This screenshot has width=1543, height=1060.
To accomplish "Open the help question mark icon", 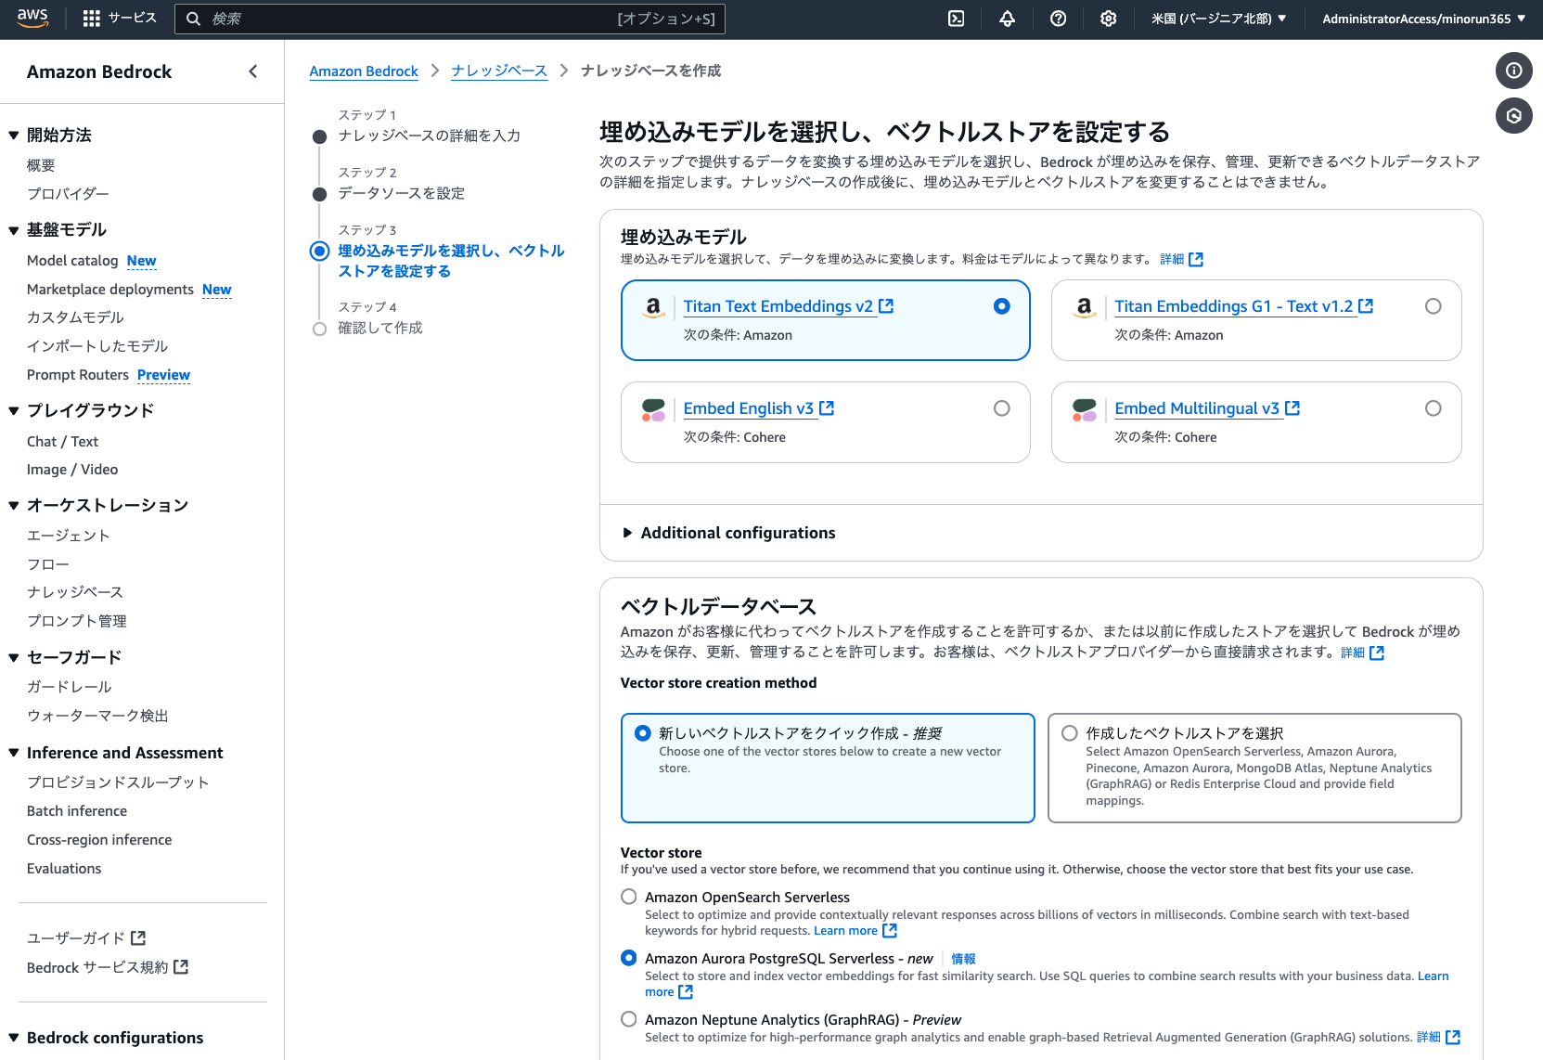I will (x=1058, y=19).
